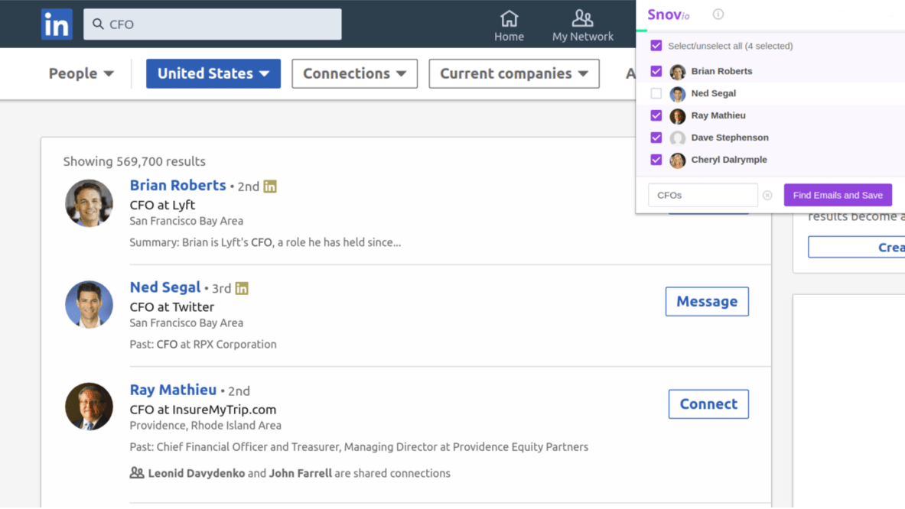This screenshot has height=509, width=905.
Task: Select the People results filter
Action: (x=80, y=73)
